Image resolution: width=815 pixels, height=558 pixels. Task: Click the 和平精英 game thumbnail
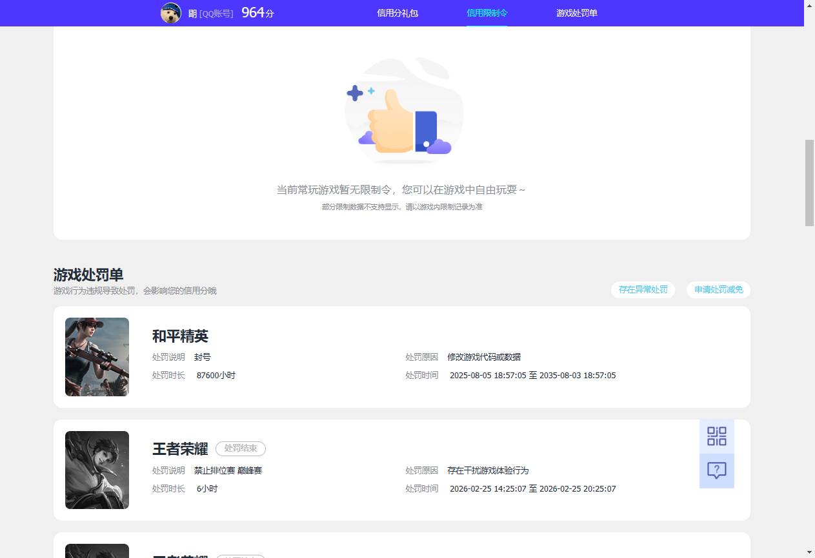point(96,356)
